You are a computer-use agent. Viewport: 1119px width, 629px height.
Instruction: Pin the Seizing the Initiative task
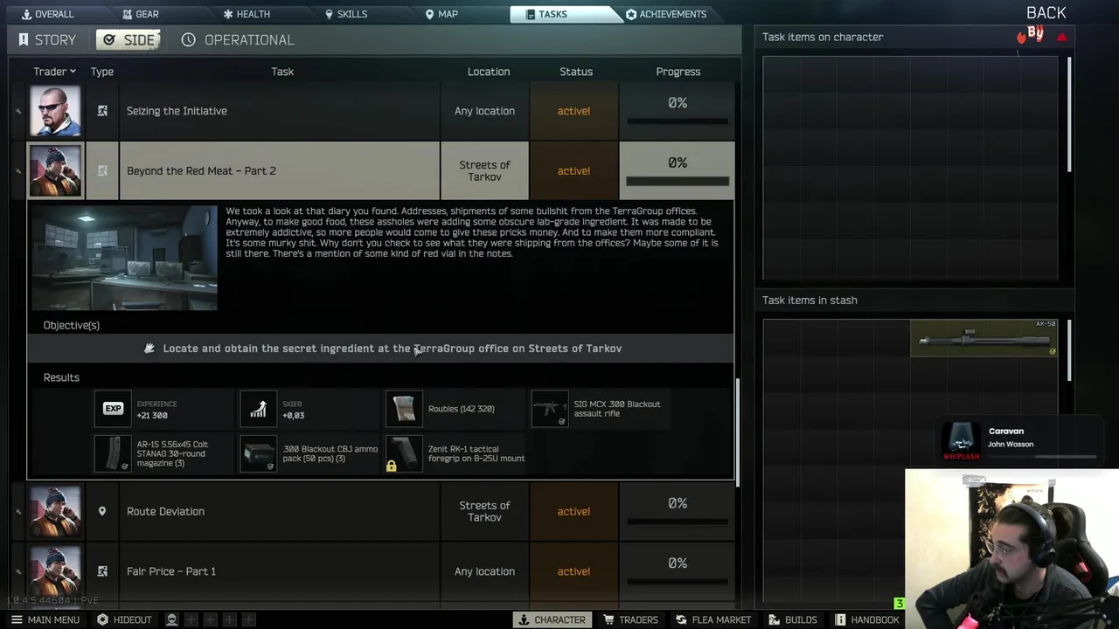(17, 111)
